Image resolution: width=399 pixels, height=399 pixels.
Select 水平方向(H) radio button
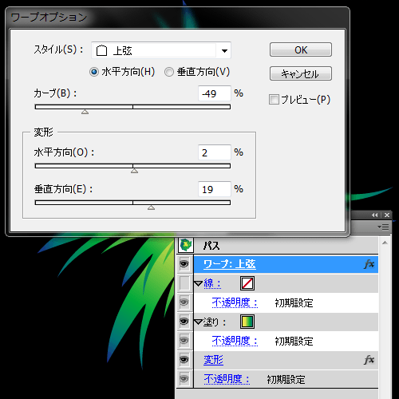94,72
